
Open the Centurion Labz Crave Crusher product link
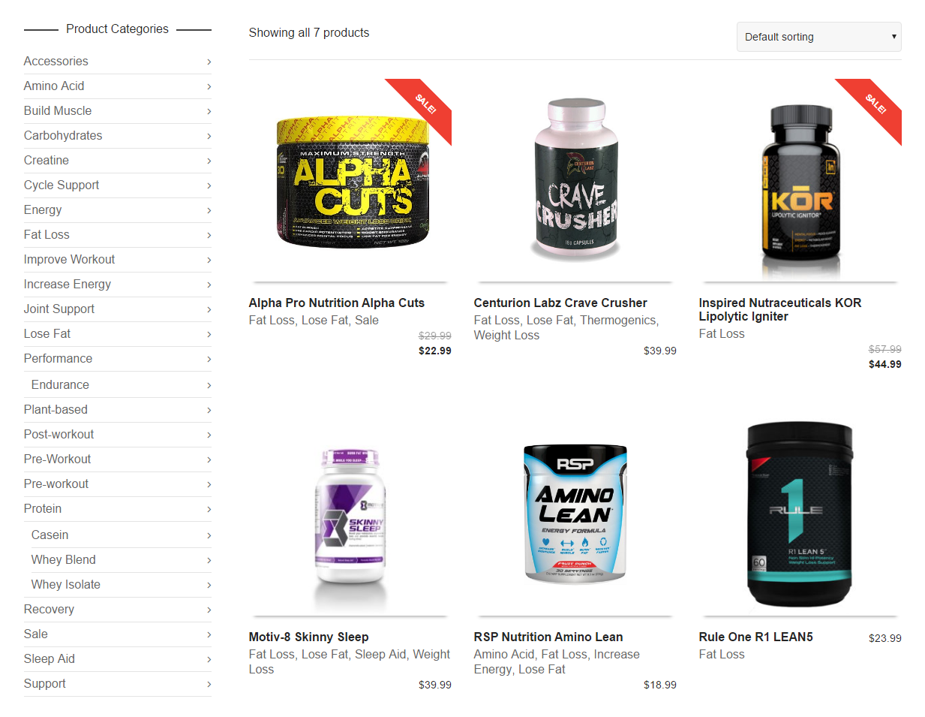[560, 303]
